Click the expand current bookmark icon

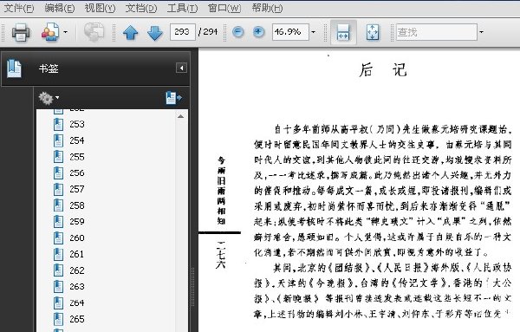click(174, 98)
